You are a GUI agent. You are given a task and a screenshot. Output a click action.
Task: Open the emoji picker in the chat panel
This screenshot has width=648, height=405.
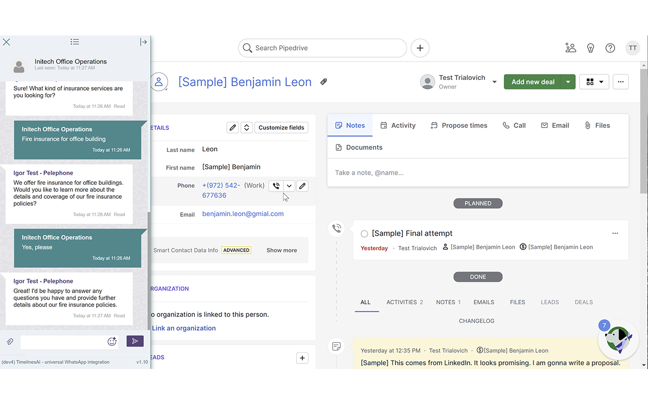click(112, 341)
